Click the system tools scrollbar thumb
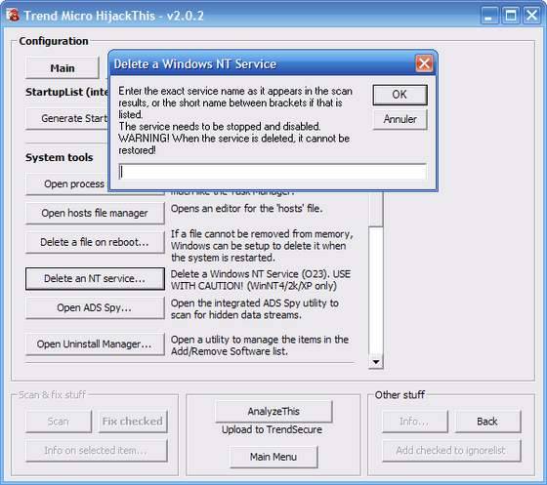The image size is (547, 485). [x=376, y=209]
